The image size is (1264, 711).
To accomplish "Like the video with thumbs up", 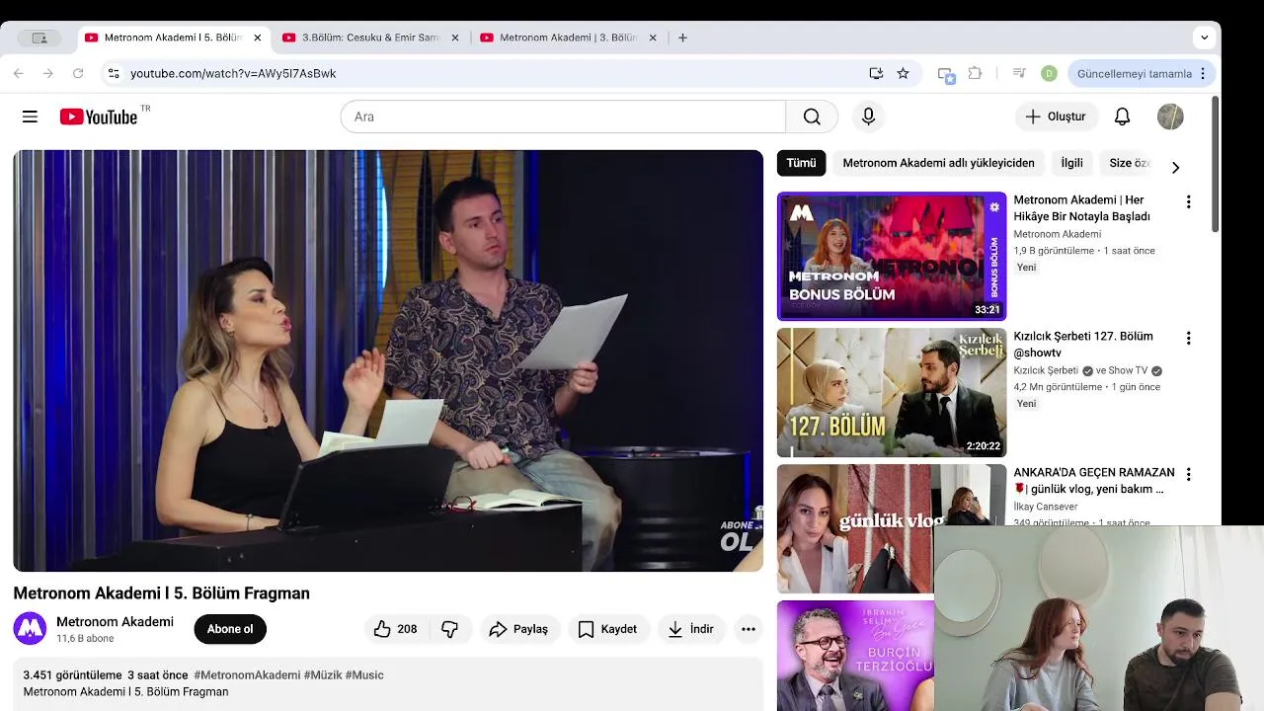I will tap(395, 629).
